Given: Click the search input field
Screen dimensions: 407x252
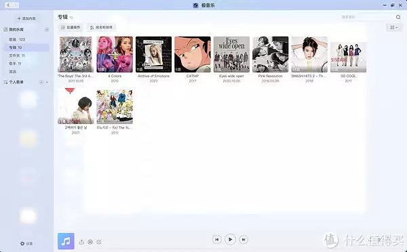Looking at the screenshot, I should 367,17.
